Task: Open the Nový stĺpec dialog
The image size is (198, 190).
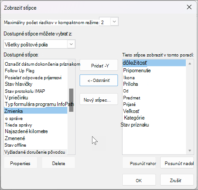Action: 99,99
